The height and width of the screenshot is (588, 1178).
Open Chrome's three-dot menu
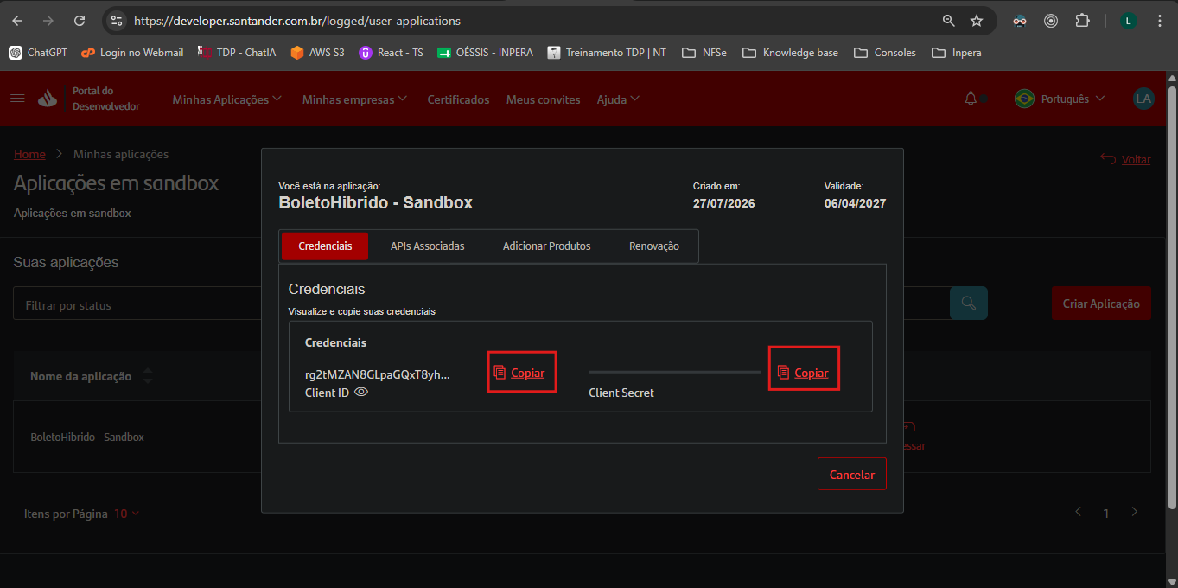click(x=1160, y=21)
